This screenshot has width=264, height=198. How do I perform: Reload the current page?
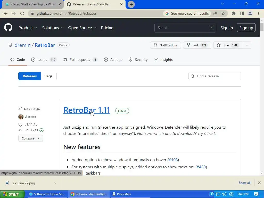22,13
